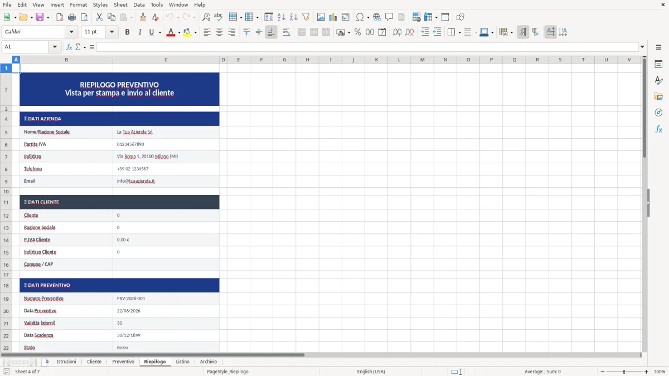Viewport: 669px width, 376px height.
Task: Switch to the Preventivo sheet tab
Action: point(123,362)
